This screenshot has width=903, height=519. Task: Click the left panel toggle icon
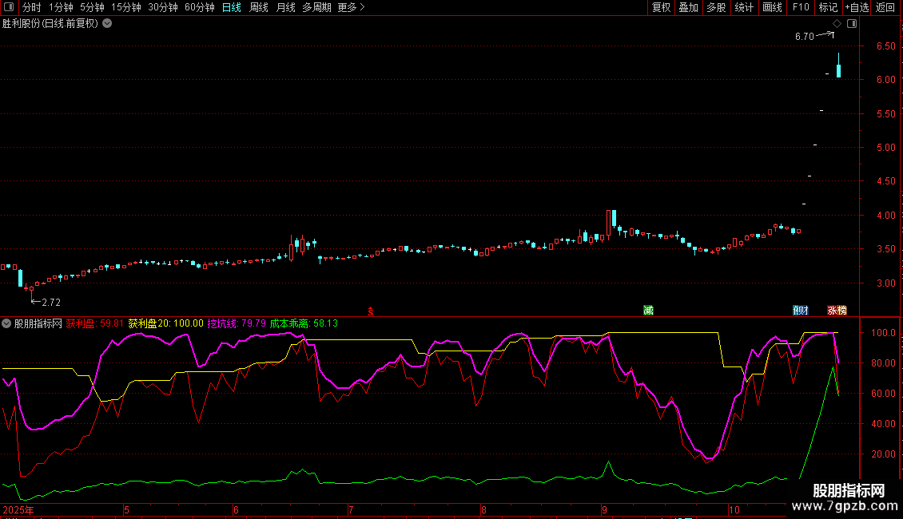click(10, 7)
